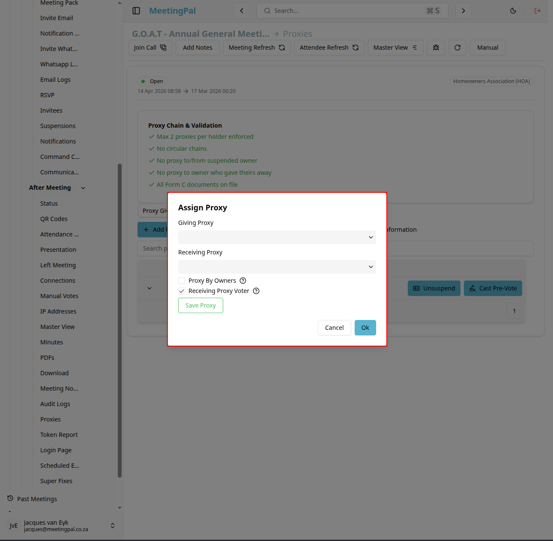The height and width of the screenshot is (541, 553).
Task: Open the user account switcher chevrons
Action: tap(113, 526)
